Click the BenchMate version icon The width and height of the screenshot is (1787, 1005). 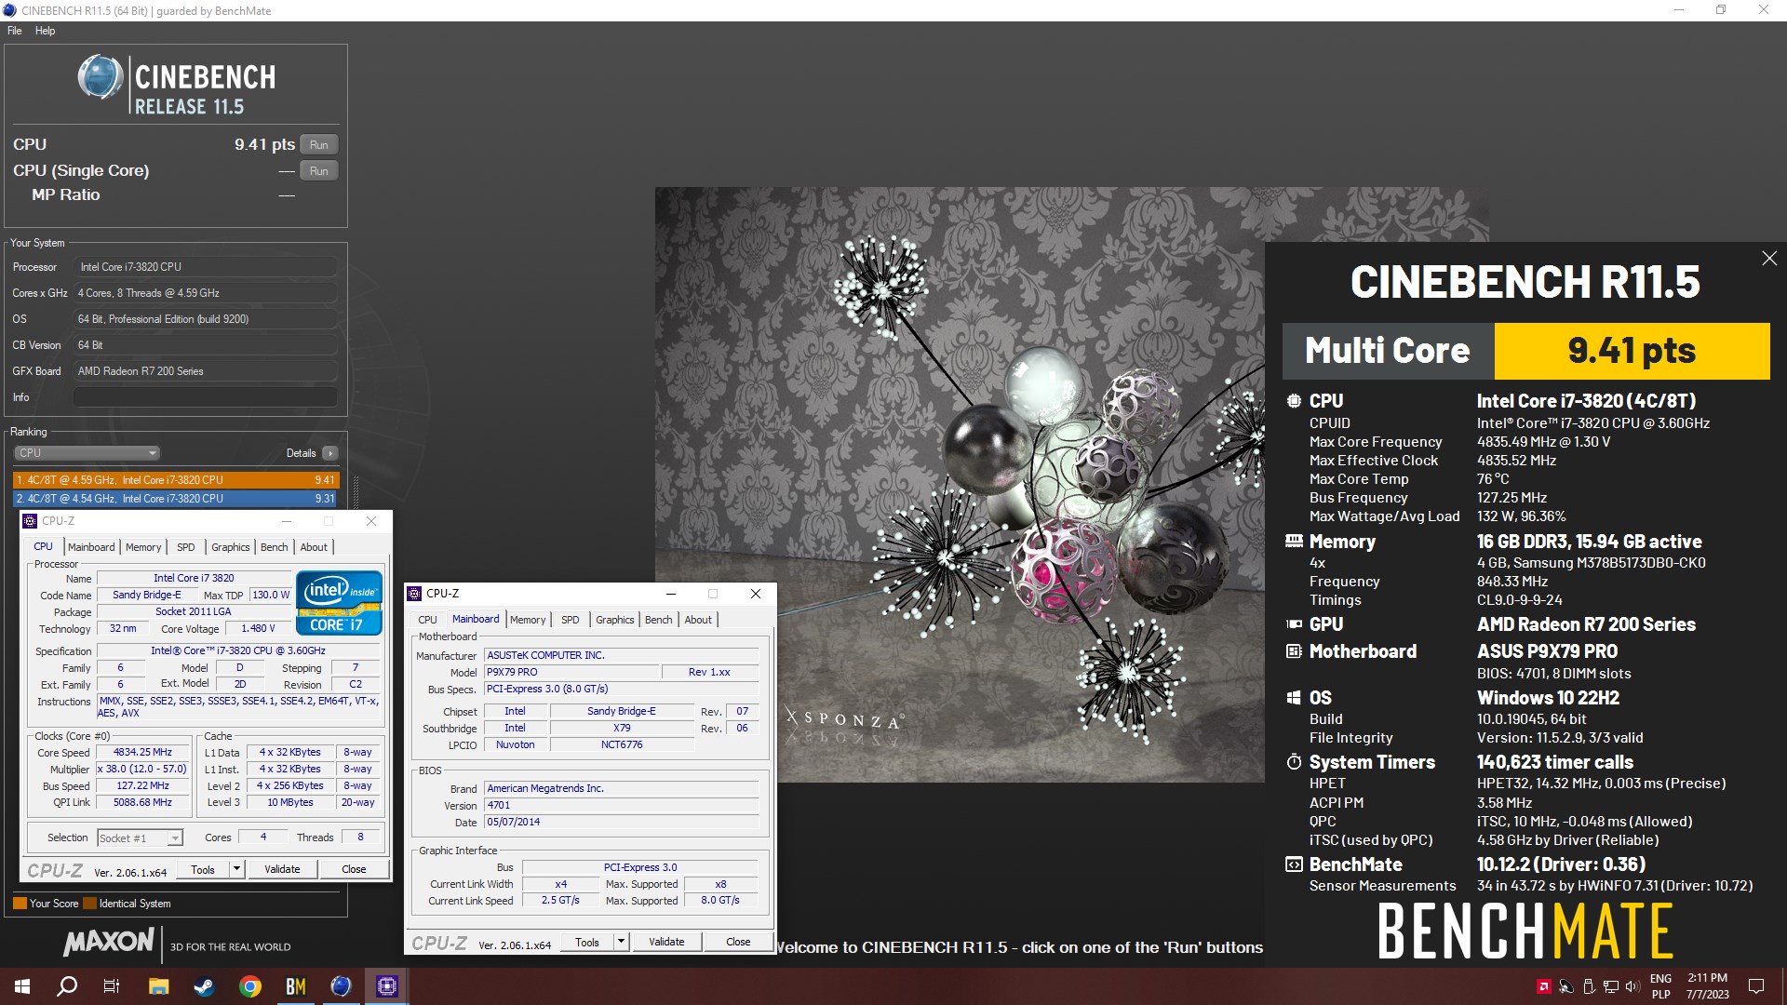pos(1294,864)
